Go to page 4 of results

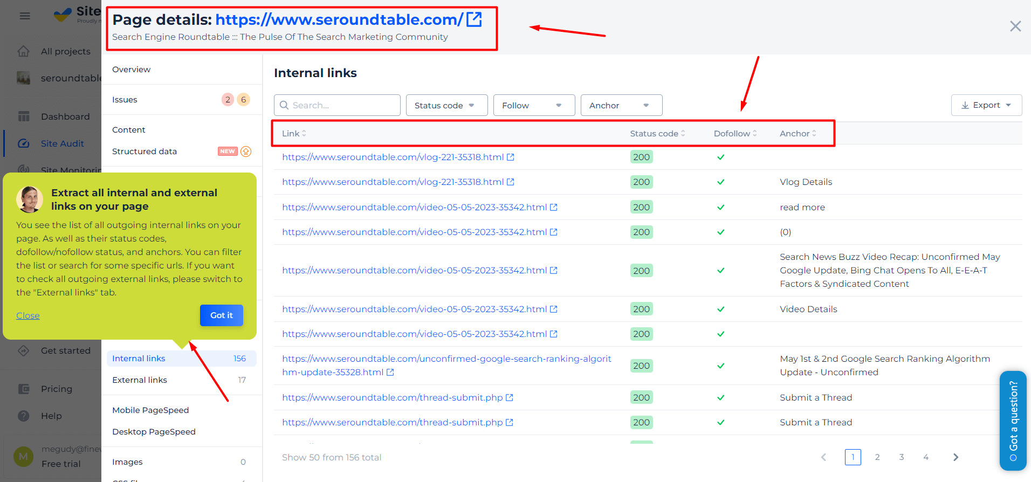pos(926,457)
